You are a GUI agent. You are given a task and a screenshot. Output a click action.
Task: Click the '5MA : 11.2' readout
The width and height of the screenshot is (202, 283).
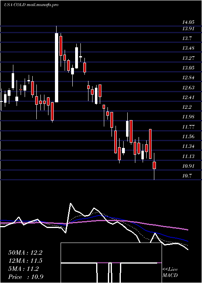[x=23, y=269]
